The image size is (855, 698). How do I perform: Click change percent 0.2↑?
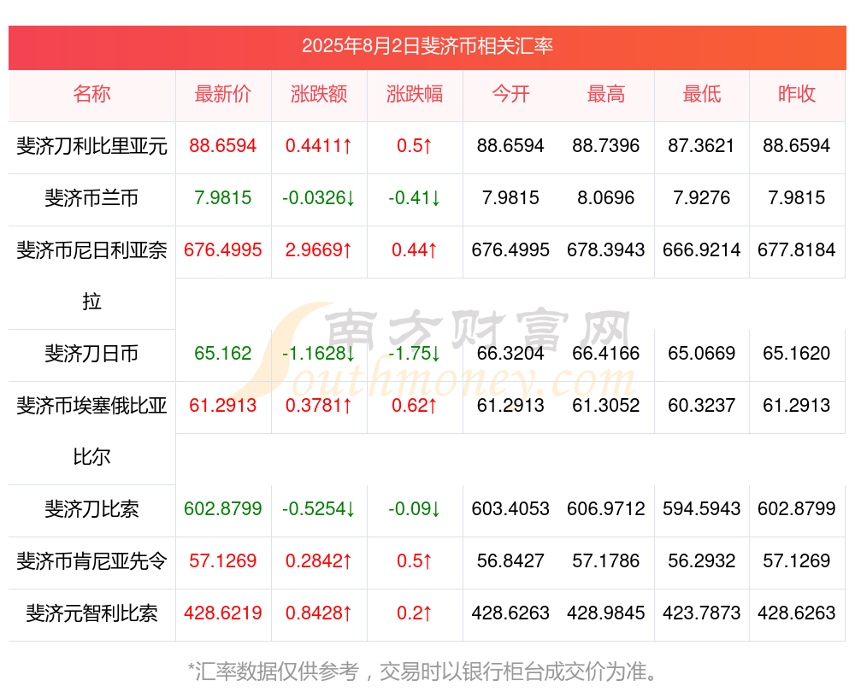point(415,613)
